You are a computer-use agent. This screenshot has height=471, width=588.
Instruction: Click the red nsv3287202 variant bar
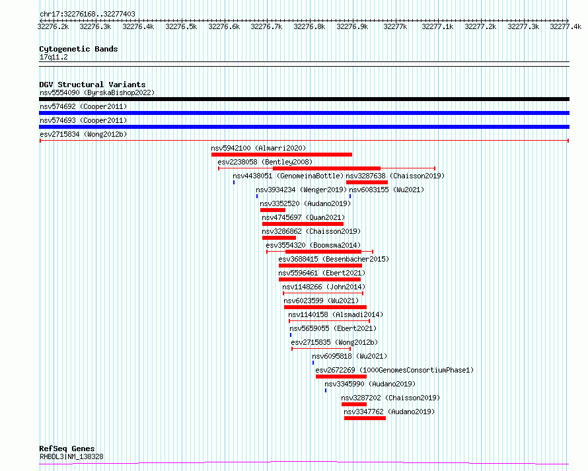tap(353, 404)
